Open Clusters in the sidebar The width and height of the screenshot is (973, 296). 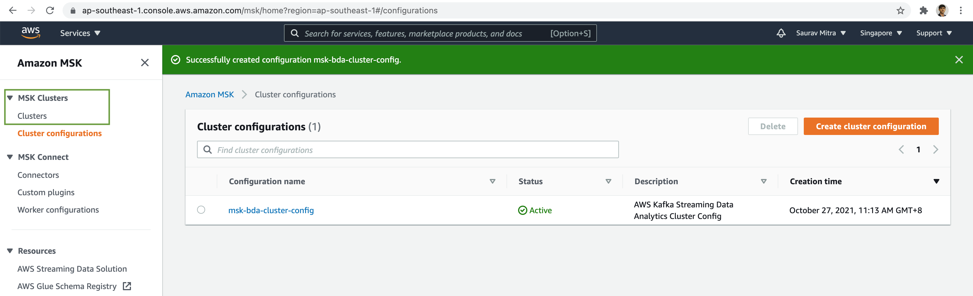32,116
